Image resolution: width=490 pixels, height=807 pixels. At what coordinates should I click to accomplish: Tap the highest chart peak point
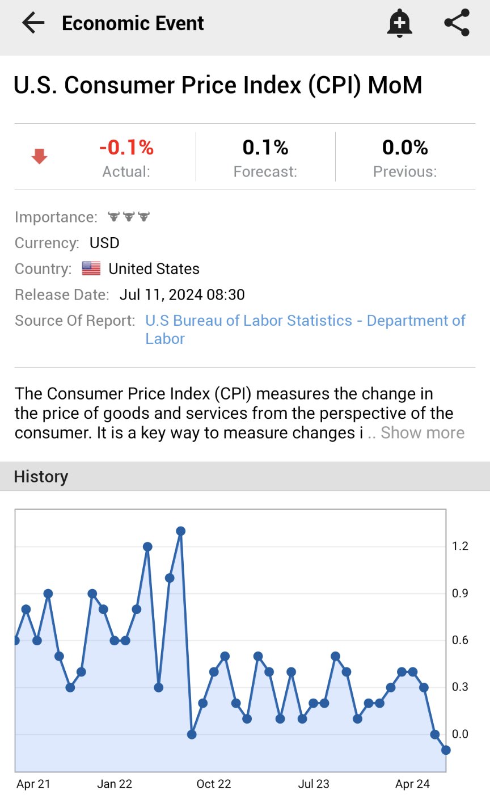point(180,531)
